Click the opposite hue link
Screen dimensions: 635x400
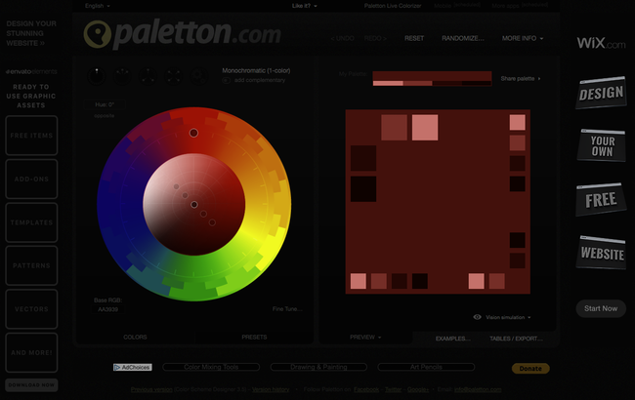tap(105, 116)
